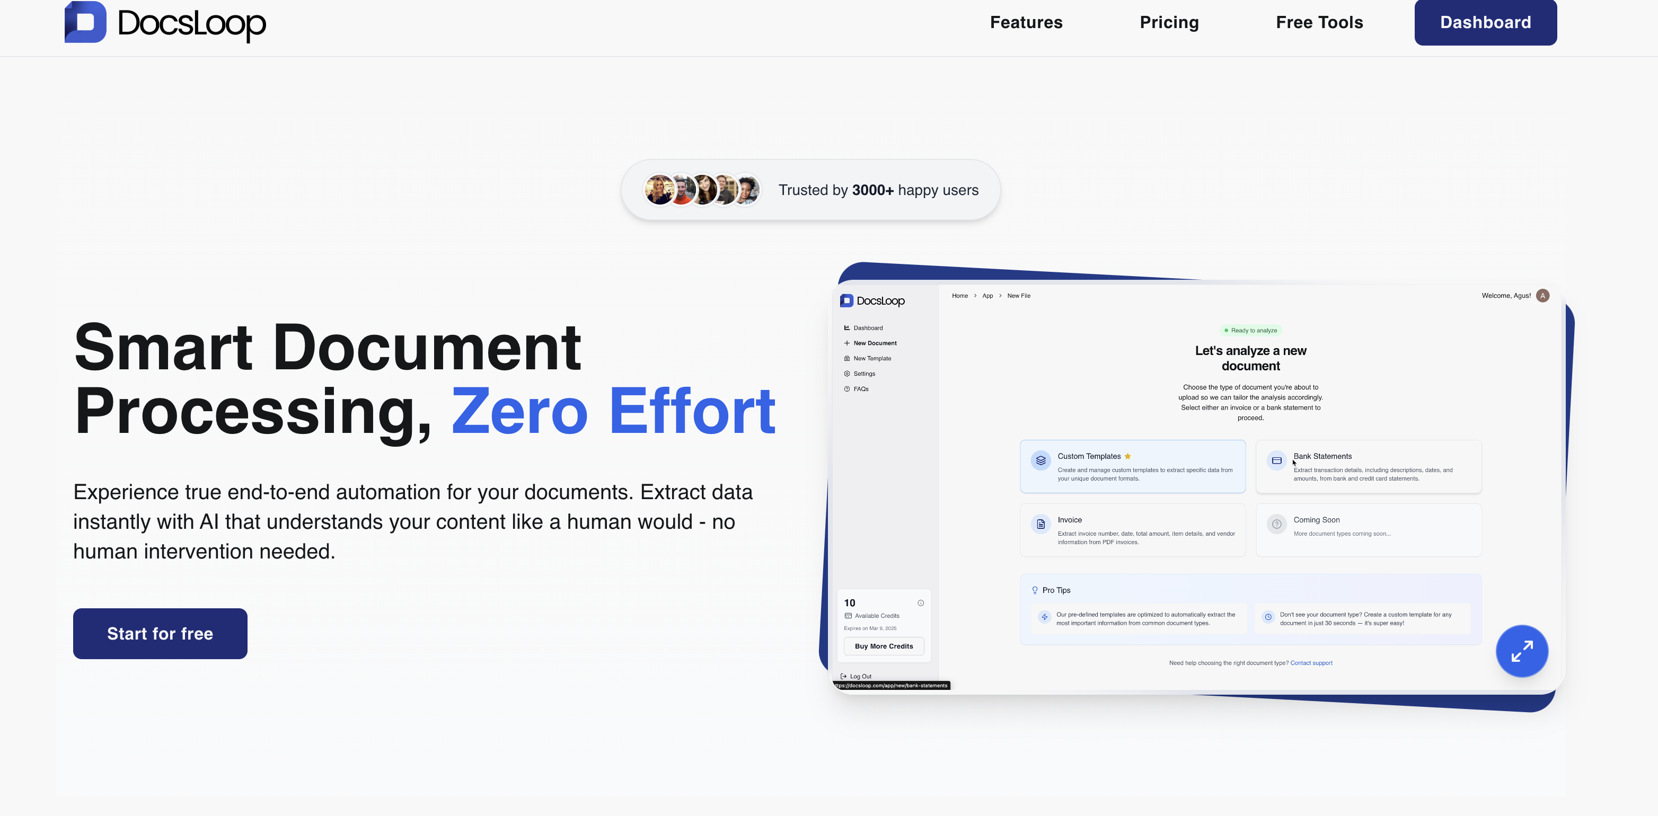Open Settings in the preview sidebar
1658x816 pixels.
coord(864,374)
